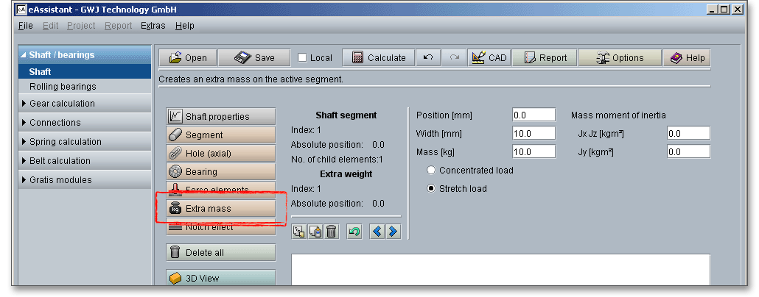759x297 pixels.
Task: Click the Mass [kg] input field
Action: (x=534, y=151)
